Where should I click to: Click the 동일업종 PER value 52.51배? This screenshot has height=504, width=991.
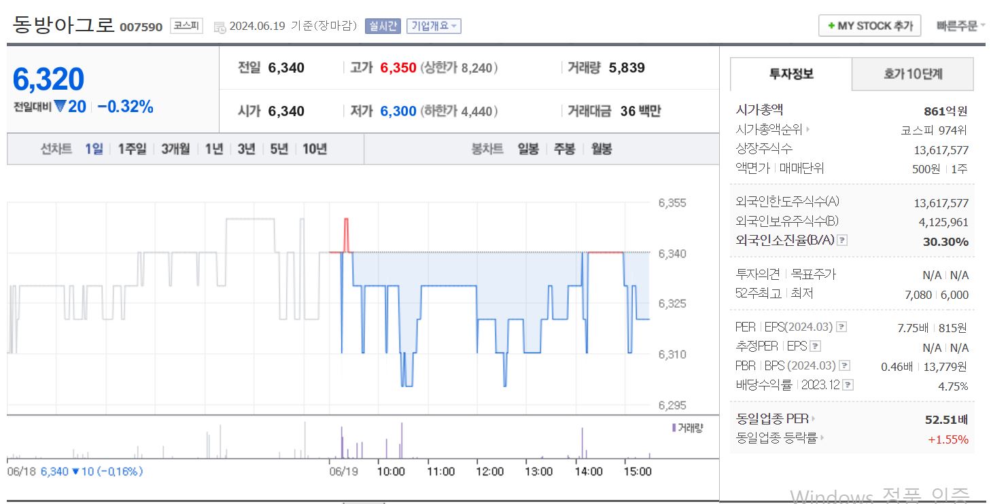point(946,420)
